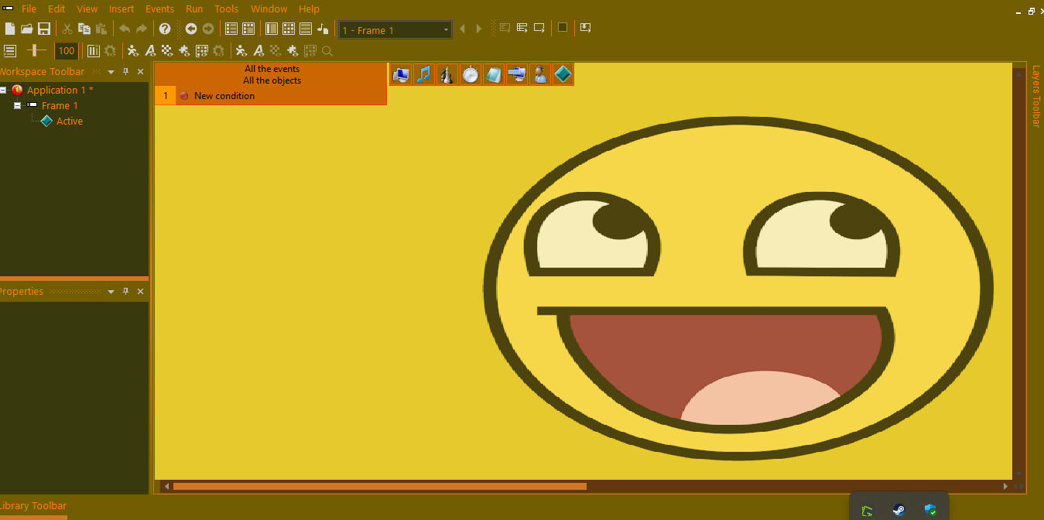1044x520 pixels.
Task: Click the Steam icon in the system tray
Action: pyautogui.click(x=899, y=510)
